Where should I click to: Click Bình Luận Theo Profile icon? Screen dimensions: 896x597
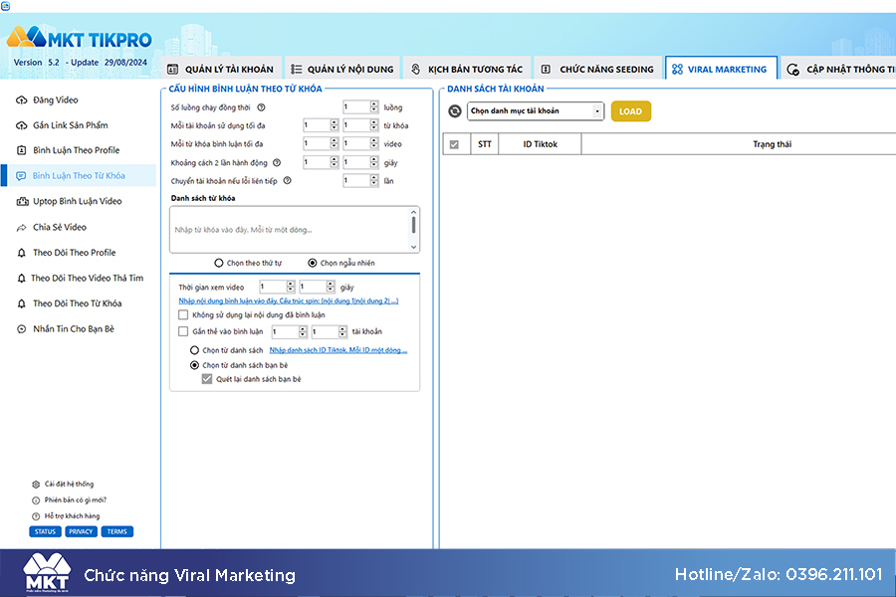point(21,150)
